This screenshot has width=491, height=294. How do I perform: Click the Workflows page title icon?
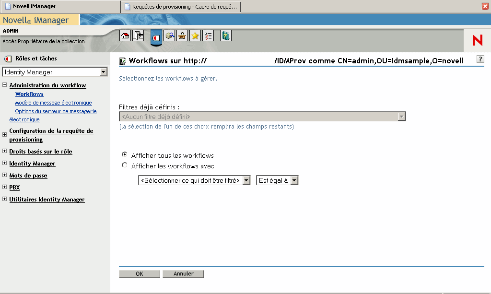(x=123, y=61)
